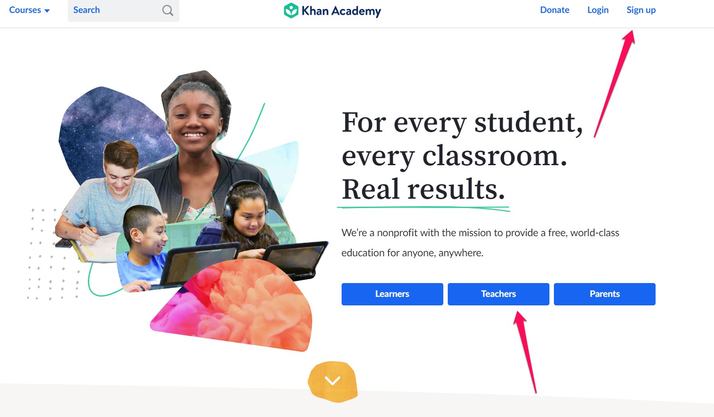
Task: Click into the Search field
Action: pos(124,10)
